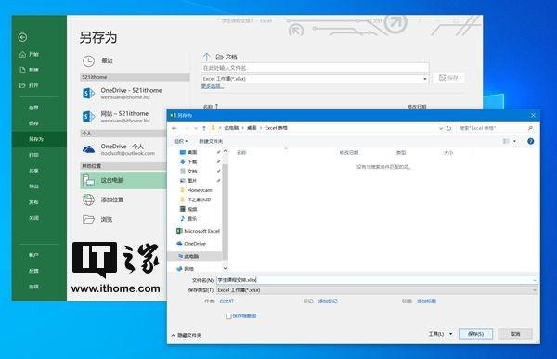This screenshot has height=359, width=557.
Task: Click the Up-one-level arrow in Save As dialog
Action: tap(204, 128)
